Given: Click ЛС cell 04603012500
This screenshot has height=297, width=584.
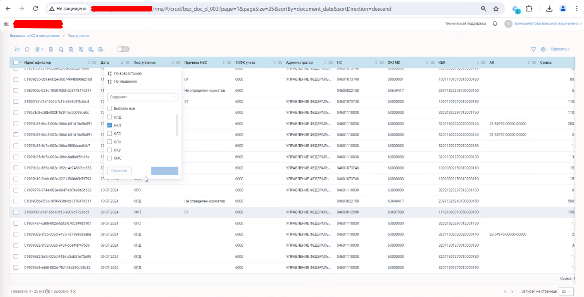Looking at the screenshot, I should click(x=348, y=212).
